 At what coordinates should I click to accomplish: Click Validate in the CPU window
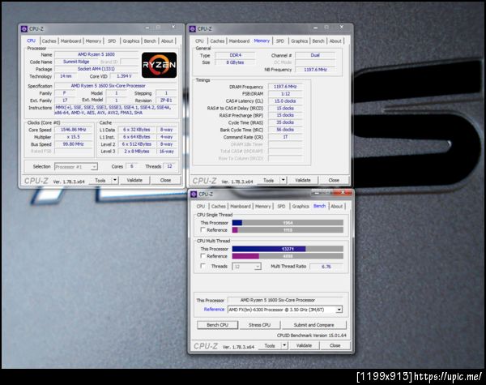coord(134,180)
